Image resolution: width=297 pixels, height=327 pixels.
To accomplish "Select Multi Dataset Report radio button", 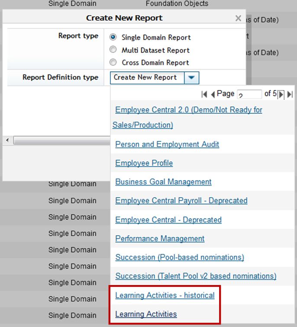I will pos(113,50).
